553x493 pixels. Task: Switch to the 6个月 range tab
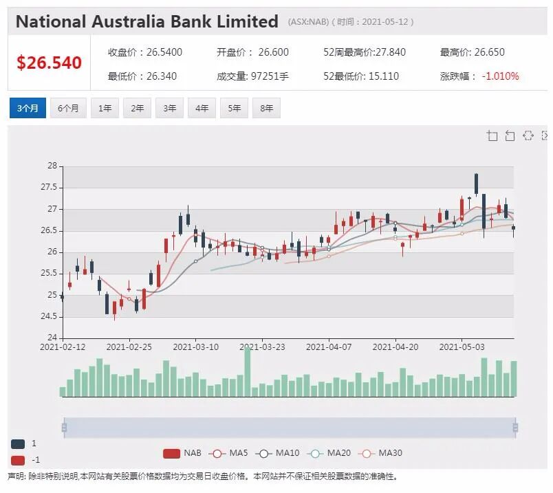(x=68, y=108)
